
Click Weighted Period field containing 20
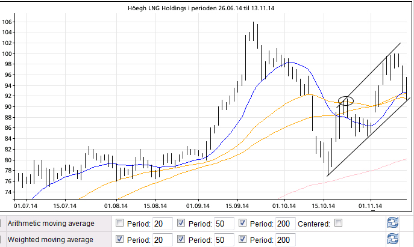click(x=163, y=239)
